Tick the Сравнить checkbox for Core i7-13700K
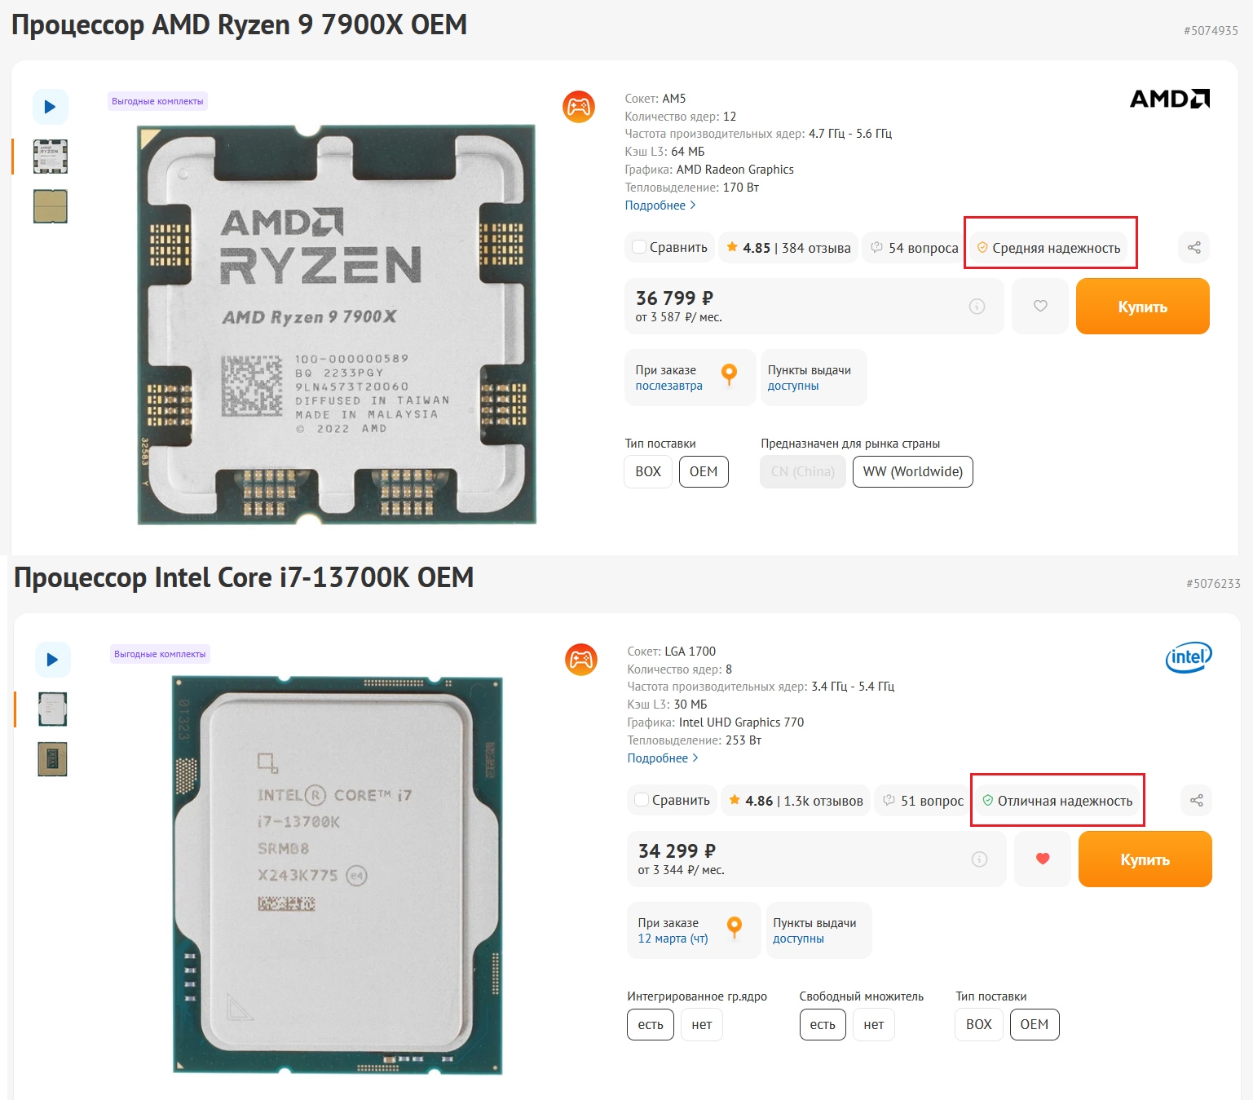This screenshot has height=1100, width=1253. (x=642, y=800)
